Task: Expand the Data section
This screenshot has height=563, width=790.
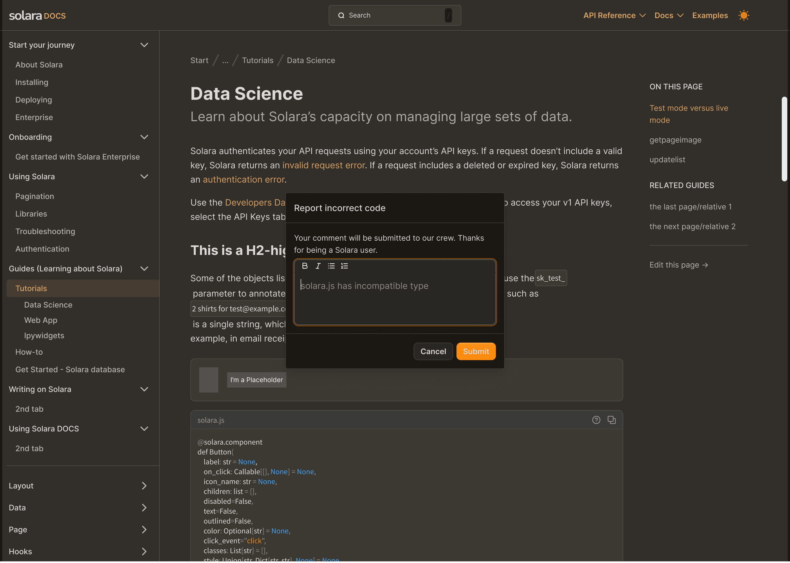Action: tap(144, 508)
